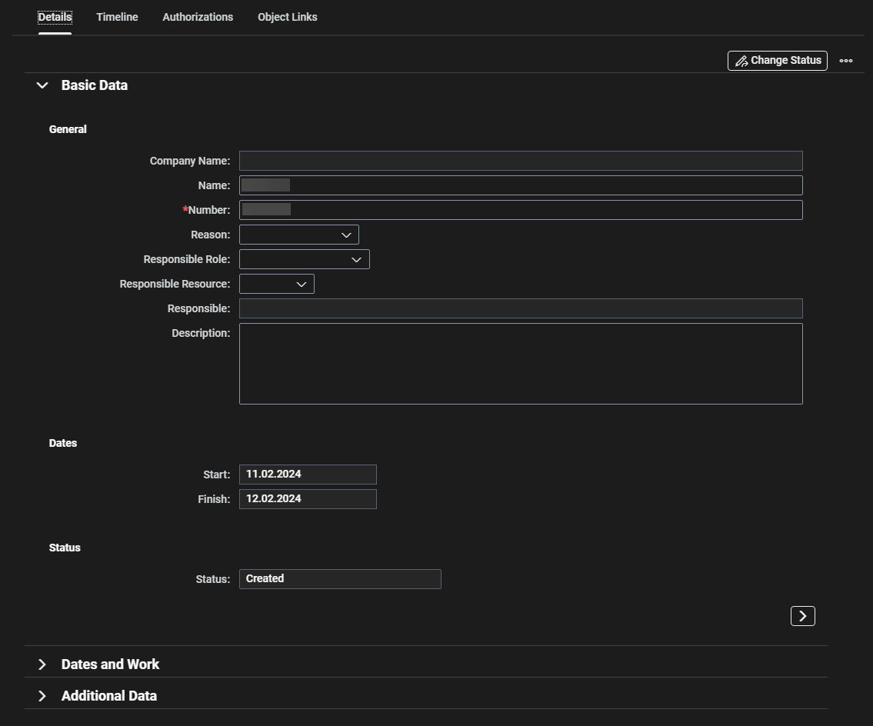Click the right arrow navigation button
Viewport: 873px width, 726px height.
tap(802, 616)
